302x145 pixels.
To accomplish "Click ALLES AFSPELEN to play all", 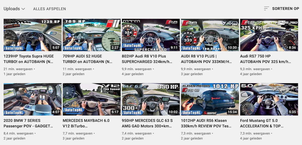I will point(50,9).
